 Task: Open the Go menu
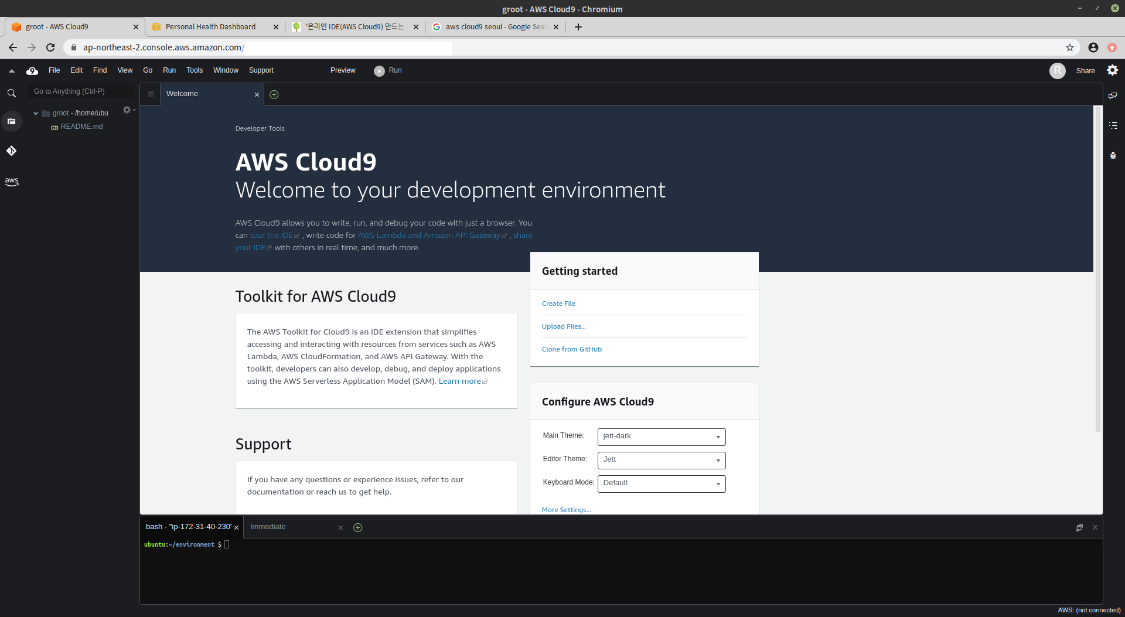148,70
